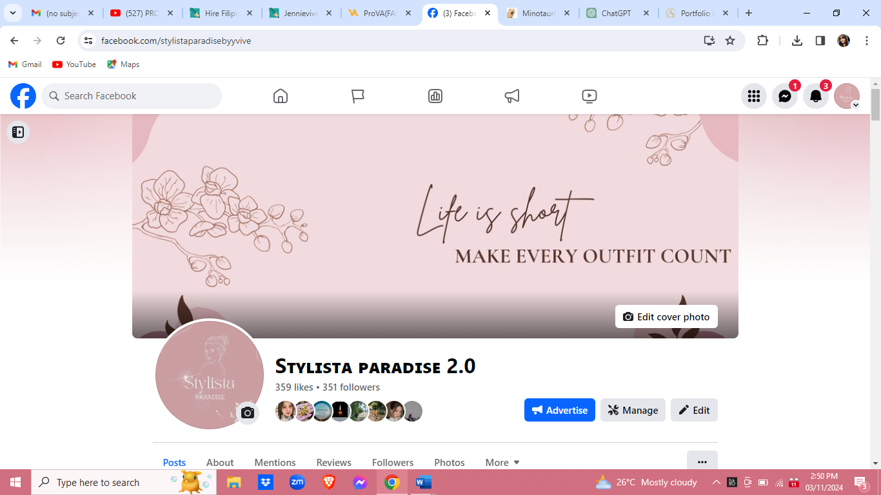Switch to the Photos tab
881x495 pixels.
pyautogui.click(x=450, y=463)
